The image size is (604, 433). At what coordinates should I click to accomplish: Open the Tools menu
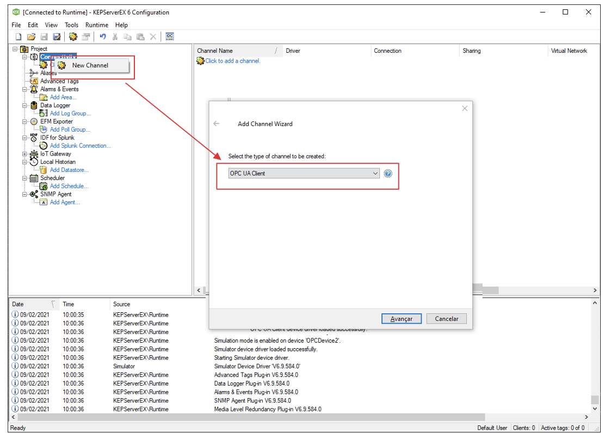(71, 25)
